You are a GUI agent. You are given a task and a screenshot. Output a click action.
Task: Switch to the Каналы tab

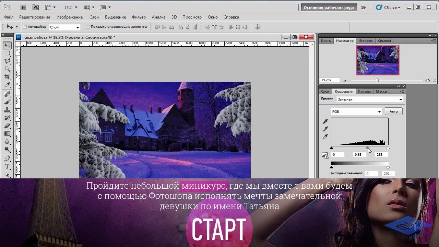[364, 91]
